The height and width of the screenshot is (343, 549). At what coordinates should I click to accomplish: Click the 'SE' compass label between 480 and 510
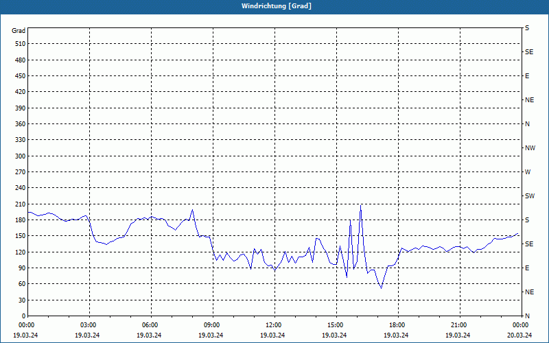tap(529, 52)
